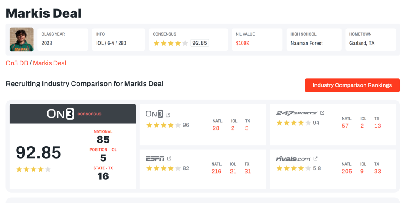Click the On3 logo in ratings card
Screen dimensions: 416x203
pyautogui.click(x=154, y=114)
